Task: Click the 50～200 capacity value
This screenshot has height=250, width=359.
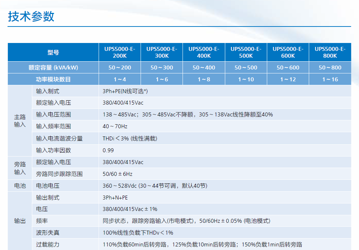Action: [120, 67]
